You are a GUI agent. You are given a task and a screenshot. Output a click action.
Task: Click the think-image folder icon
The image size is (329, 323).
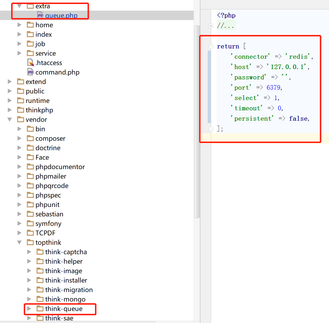pyautogui.click(x=40, y=271)
